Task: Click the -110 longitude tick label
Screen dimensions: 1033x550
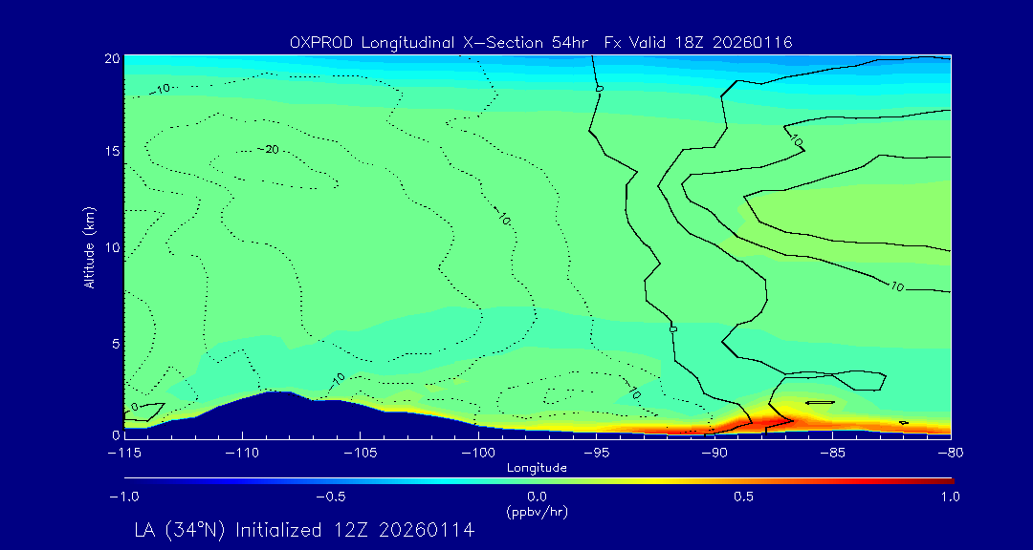Action: (242, 454)
